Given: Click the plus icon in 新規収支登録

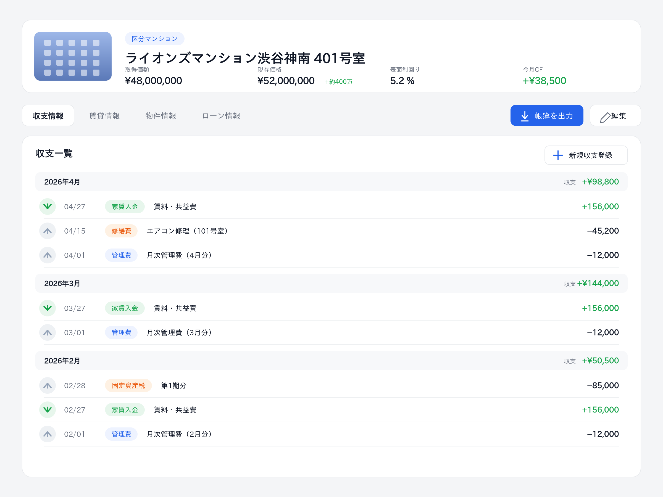Looking at the screenshot, I should tap(558, 155).
